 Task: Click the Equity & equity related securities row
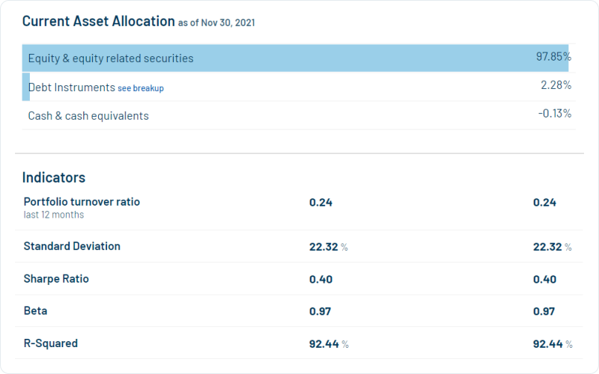[x=111, y=58]
